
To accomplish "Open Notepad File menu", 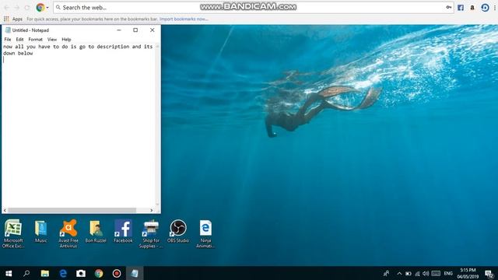I will coord(8,40).
